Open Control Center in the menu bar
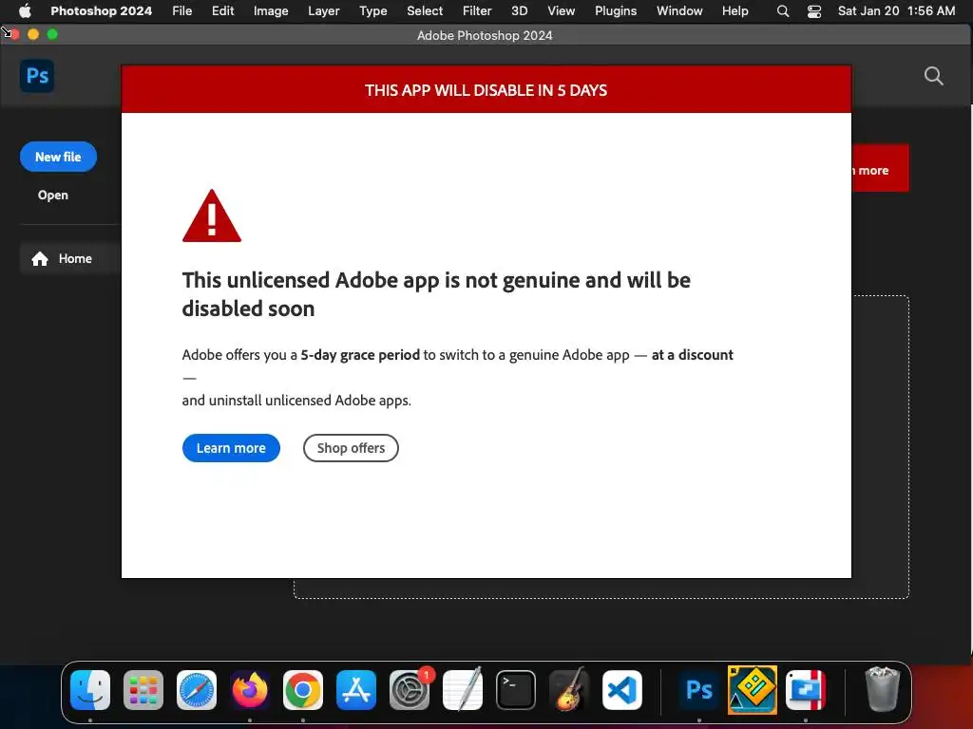 tap(814, 11)
